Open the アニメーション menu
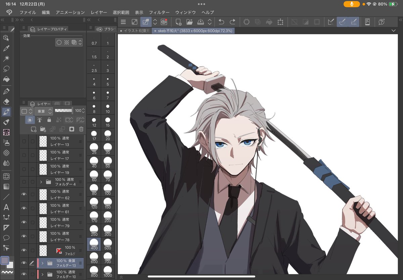This screenshot has height=280, width=403. [x=70, y=12]
